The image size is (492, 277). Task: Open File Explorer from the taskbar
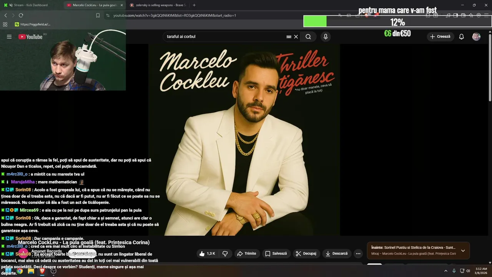[x=31, y=271]
